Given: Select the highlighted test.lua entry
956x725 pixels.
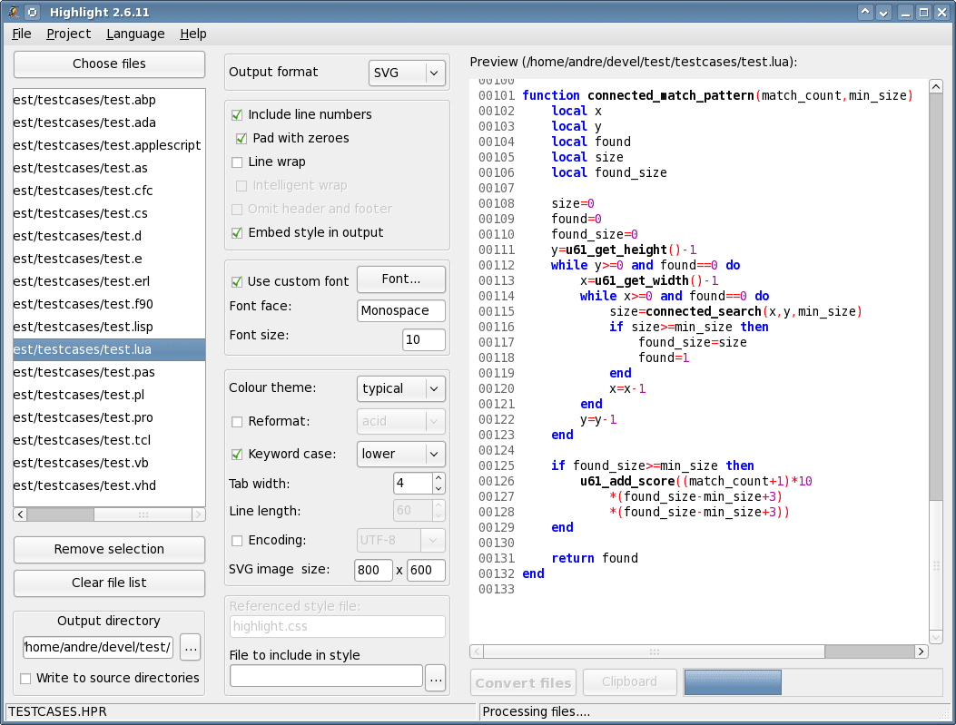Looking at the screenshot, I should 109,349.
